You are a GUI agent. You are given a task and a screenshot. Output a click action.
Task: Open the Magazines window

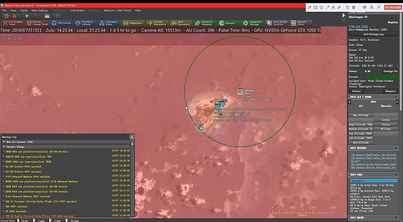point(133,23)
